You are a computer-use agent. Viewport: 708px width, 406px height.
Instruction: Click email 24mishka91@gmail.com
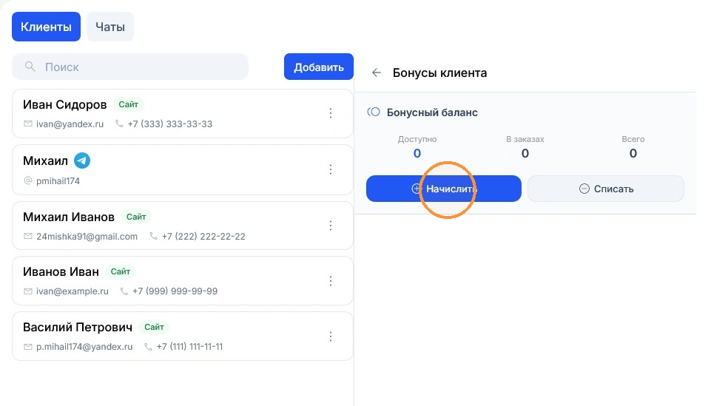[87, 237]
